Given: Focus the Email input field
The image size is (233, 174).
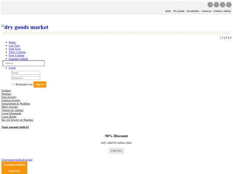Looking at the screenshot, I should (25, 73).
